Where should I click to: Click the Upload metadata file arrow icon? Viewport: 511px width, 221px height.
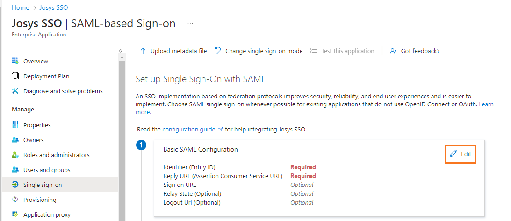coord(143,51)
